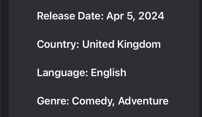Click the darker strip along the left edge

point(4,58)
